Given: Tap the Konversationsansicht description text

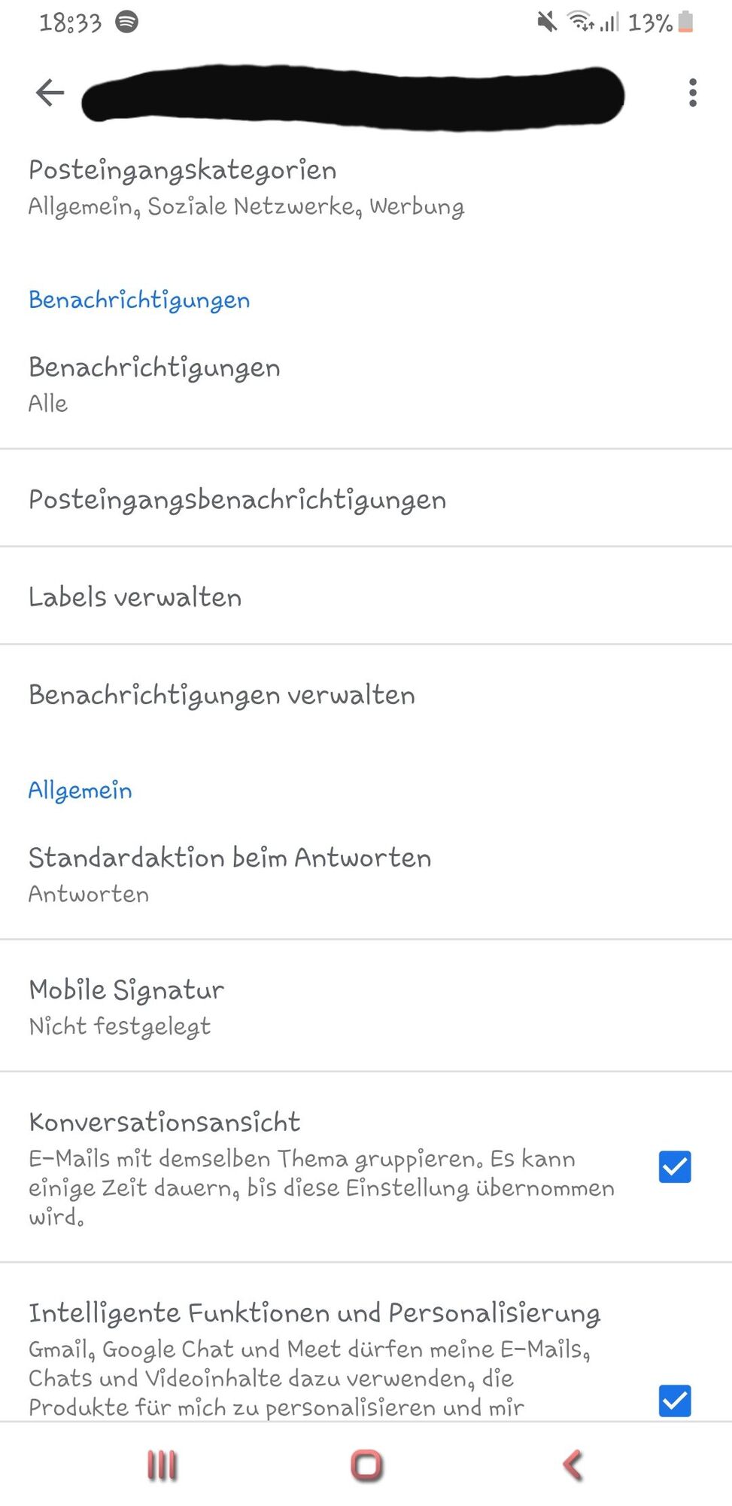Looking at the screenshot, I should [321, 1187].
